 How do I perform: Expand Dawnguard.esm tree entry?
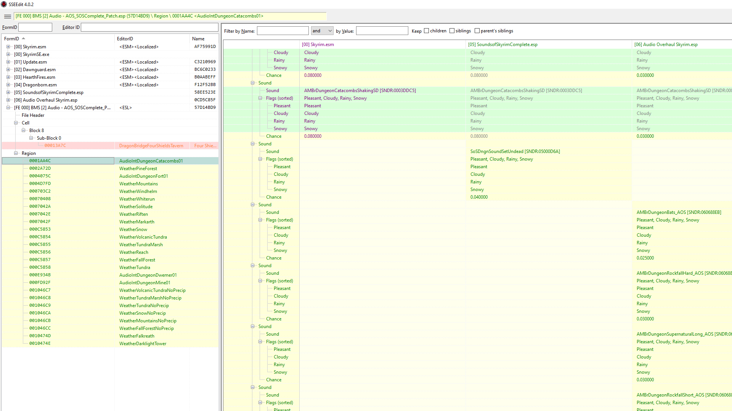tap(8, 70)
